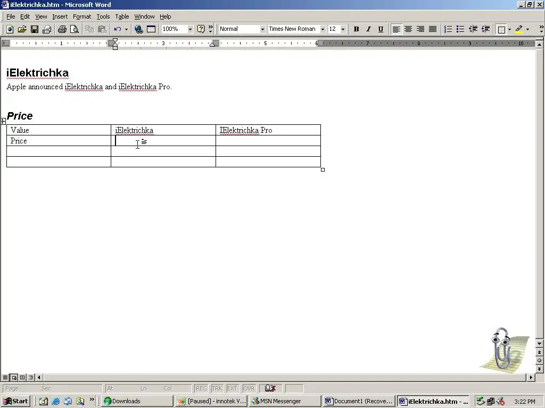
Task: Click the vertical scrollbar down arrow
Action: pos(539,344)
